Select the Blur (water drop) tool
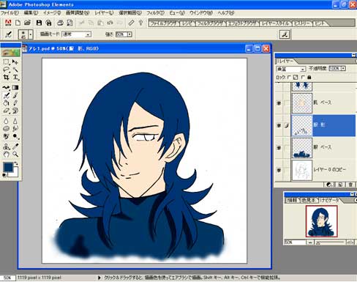357x282 pixels. pyautogui.click(x=6, y=121)
